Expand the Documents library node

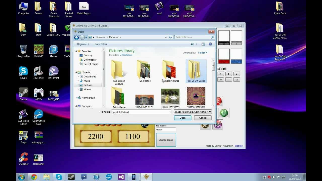(x=78, y=77)
